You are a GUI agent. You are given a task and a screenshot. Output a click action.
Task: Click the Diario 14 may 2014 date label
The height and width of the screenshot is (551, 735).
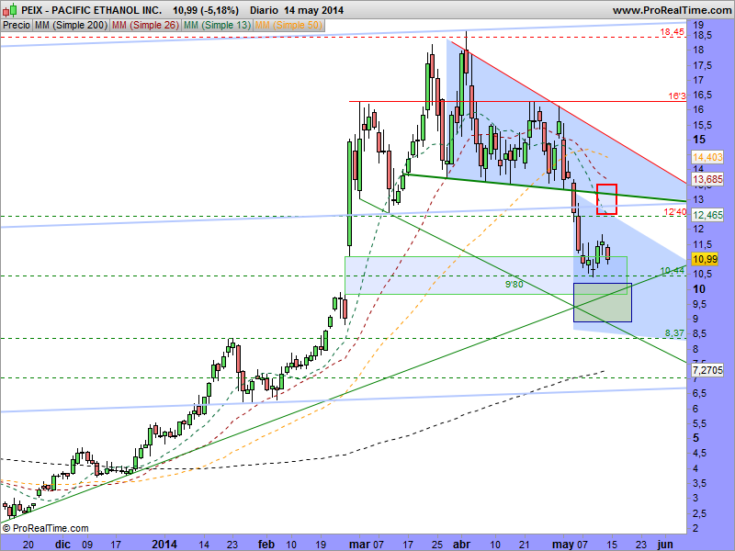pos(297,10)
